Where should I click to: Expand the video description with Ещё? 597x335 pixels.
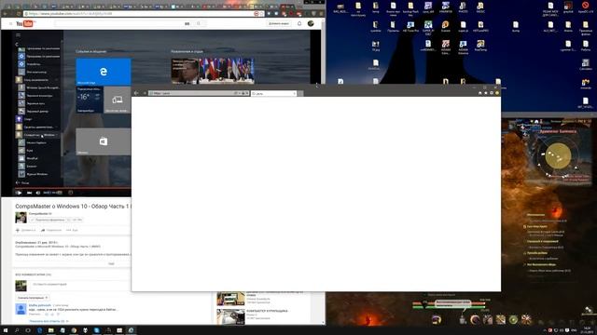pos(111,263)
